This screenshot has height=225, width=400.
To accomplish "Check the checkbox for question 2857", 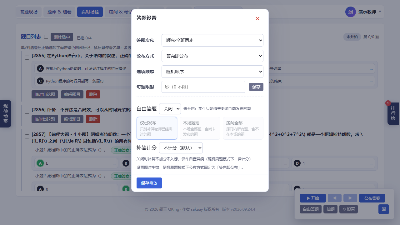I will pyautogui.click(x=27, y=136).
